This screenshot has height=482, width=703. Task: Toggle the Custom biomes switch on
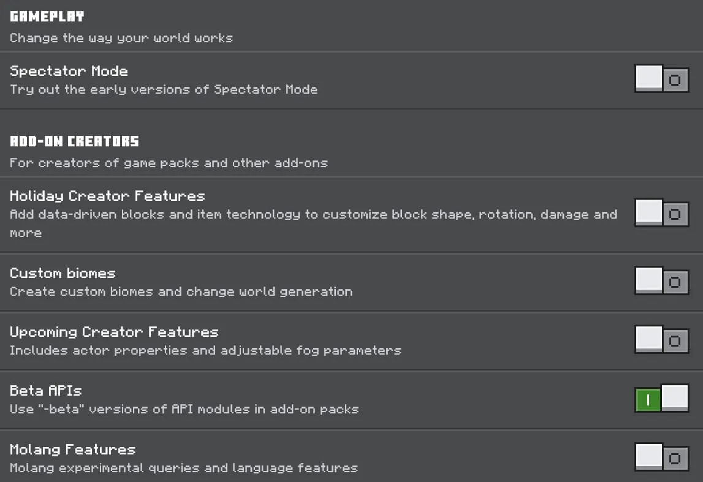point(662,281)
